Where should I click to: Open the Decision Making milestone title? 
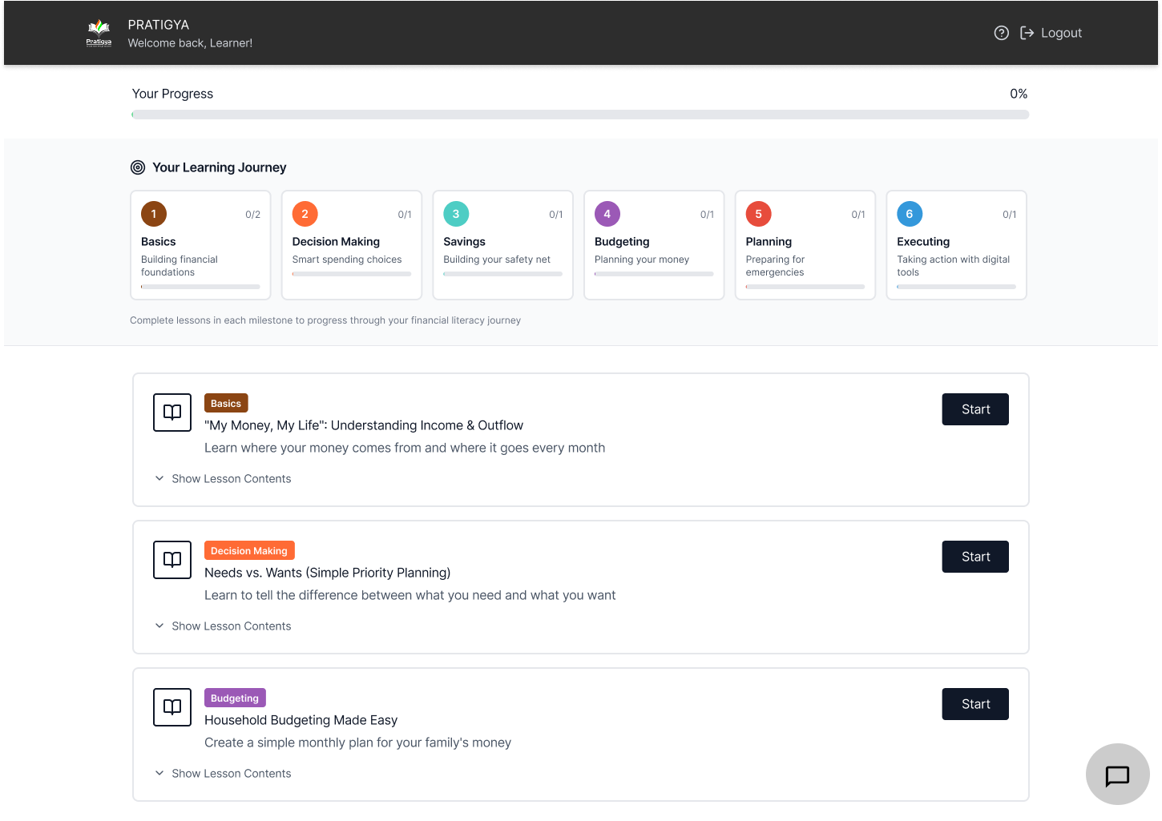336,242
